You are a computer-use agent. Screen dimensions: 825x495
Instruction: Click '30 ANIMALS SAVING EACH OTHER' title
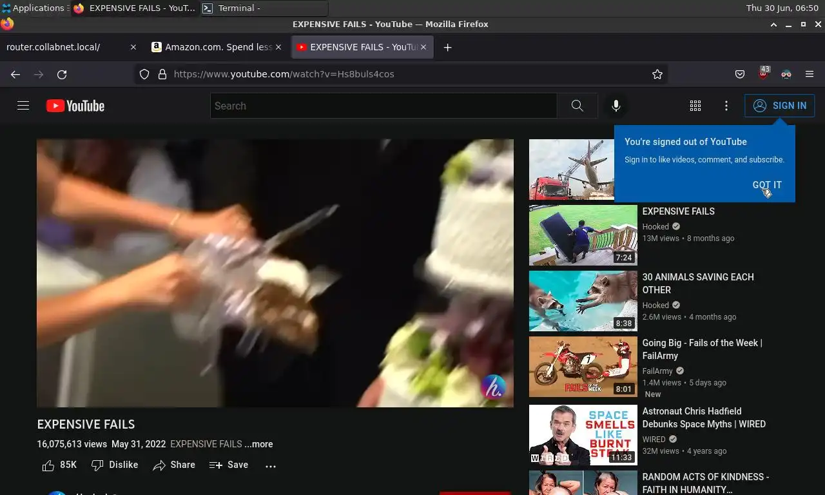tap(698, 284)
